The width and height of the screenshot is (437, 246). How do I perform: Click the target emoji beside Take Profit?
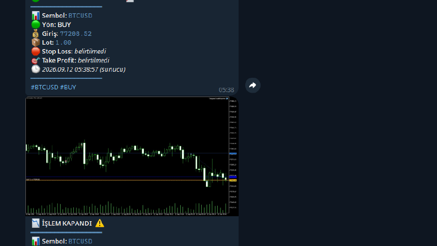click(36, 60)
